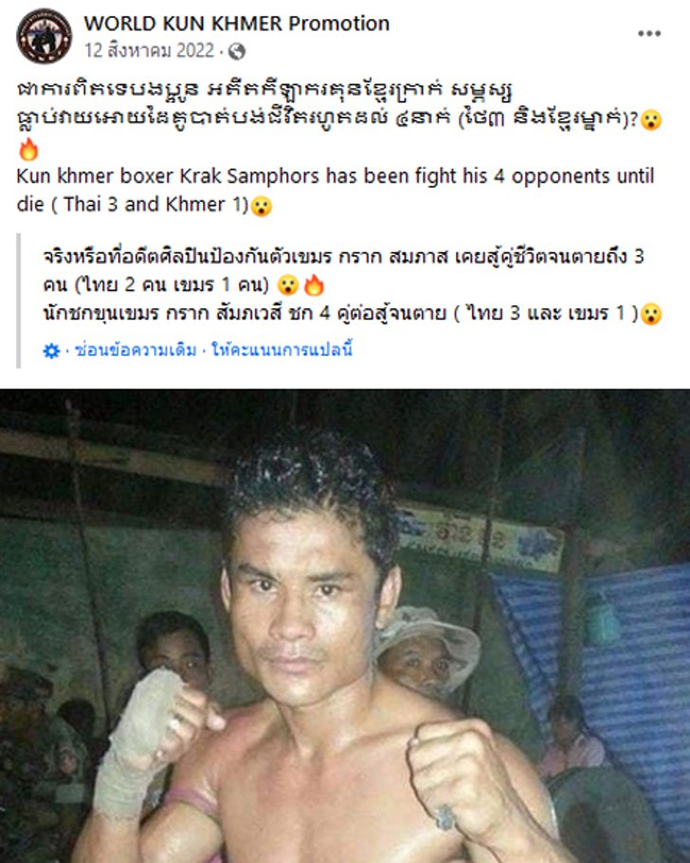The height and width of the screenshot is (863, 690).
Task: Hide original text via ซ่อนข้อความเดิม
Action: coord(136,350)
